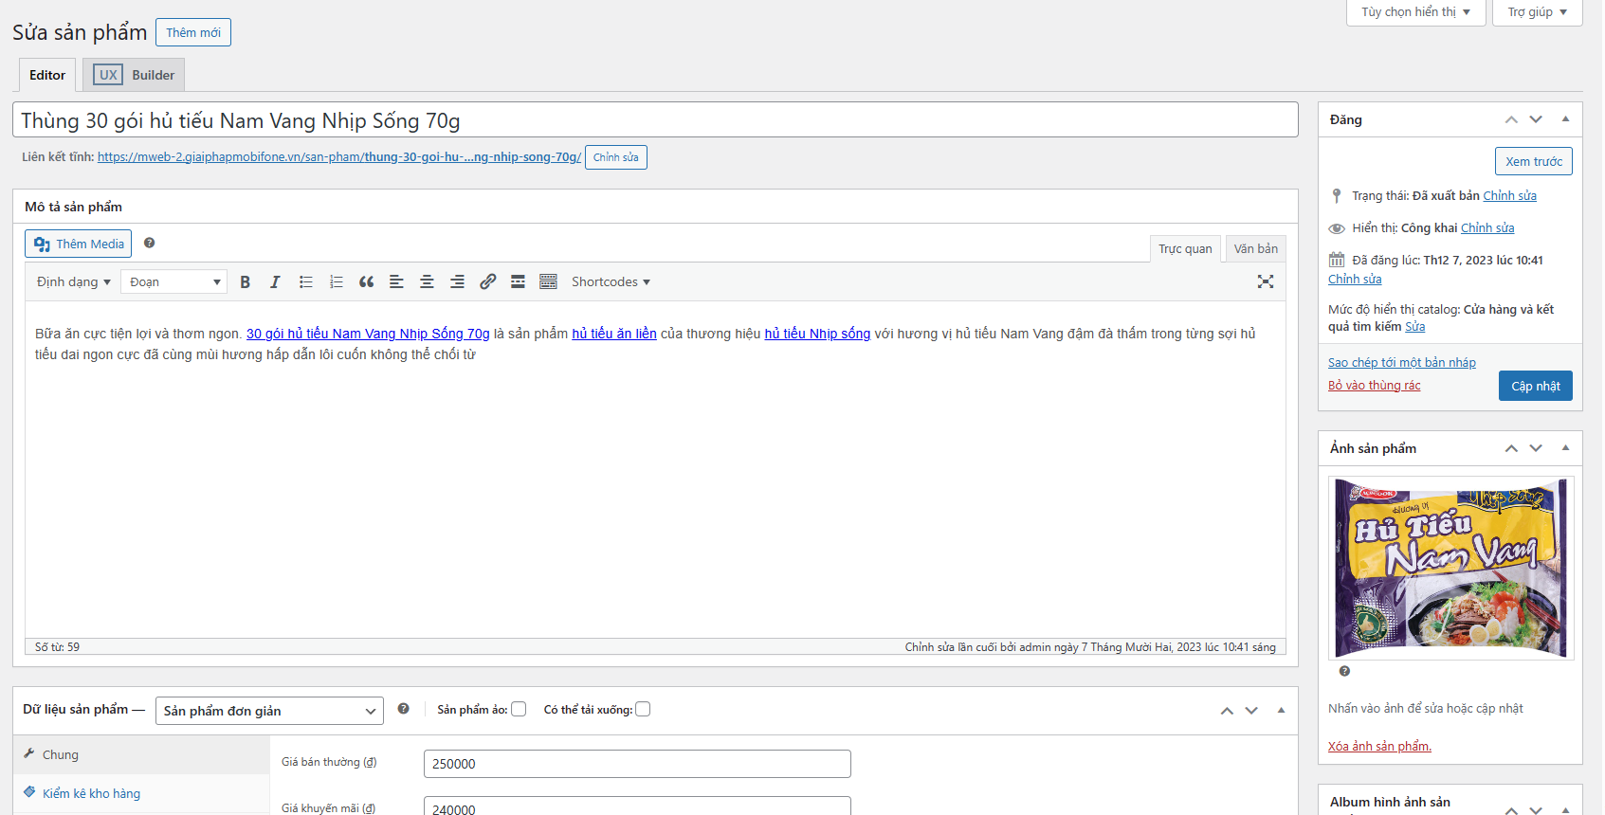Screen dimensions: 1605x815
Task: Open help tooltip for product type
Action: [x=403, y=709]
